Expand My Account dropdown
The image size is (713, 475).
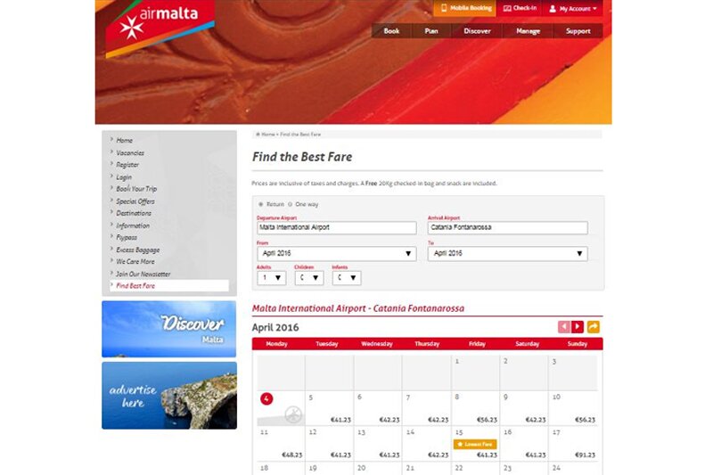(572, 8)
